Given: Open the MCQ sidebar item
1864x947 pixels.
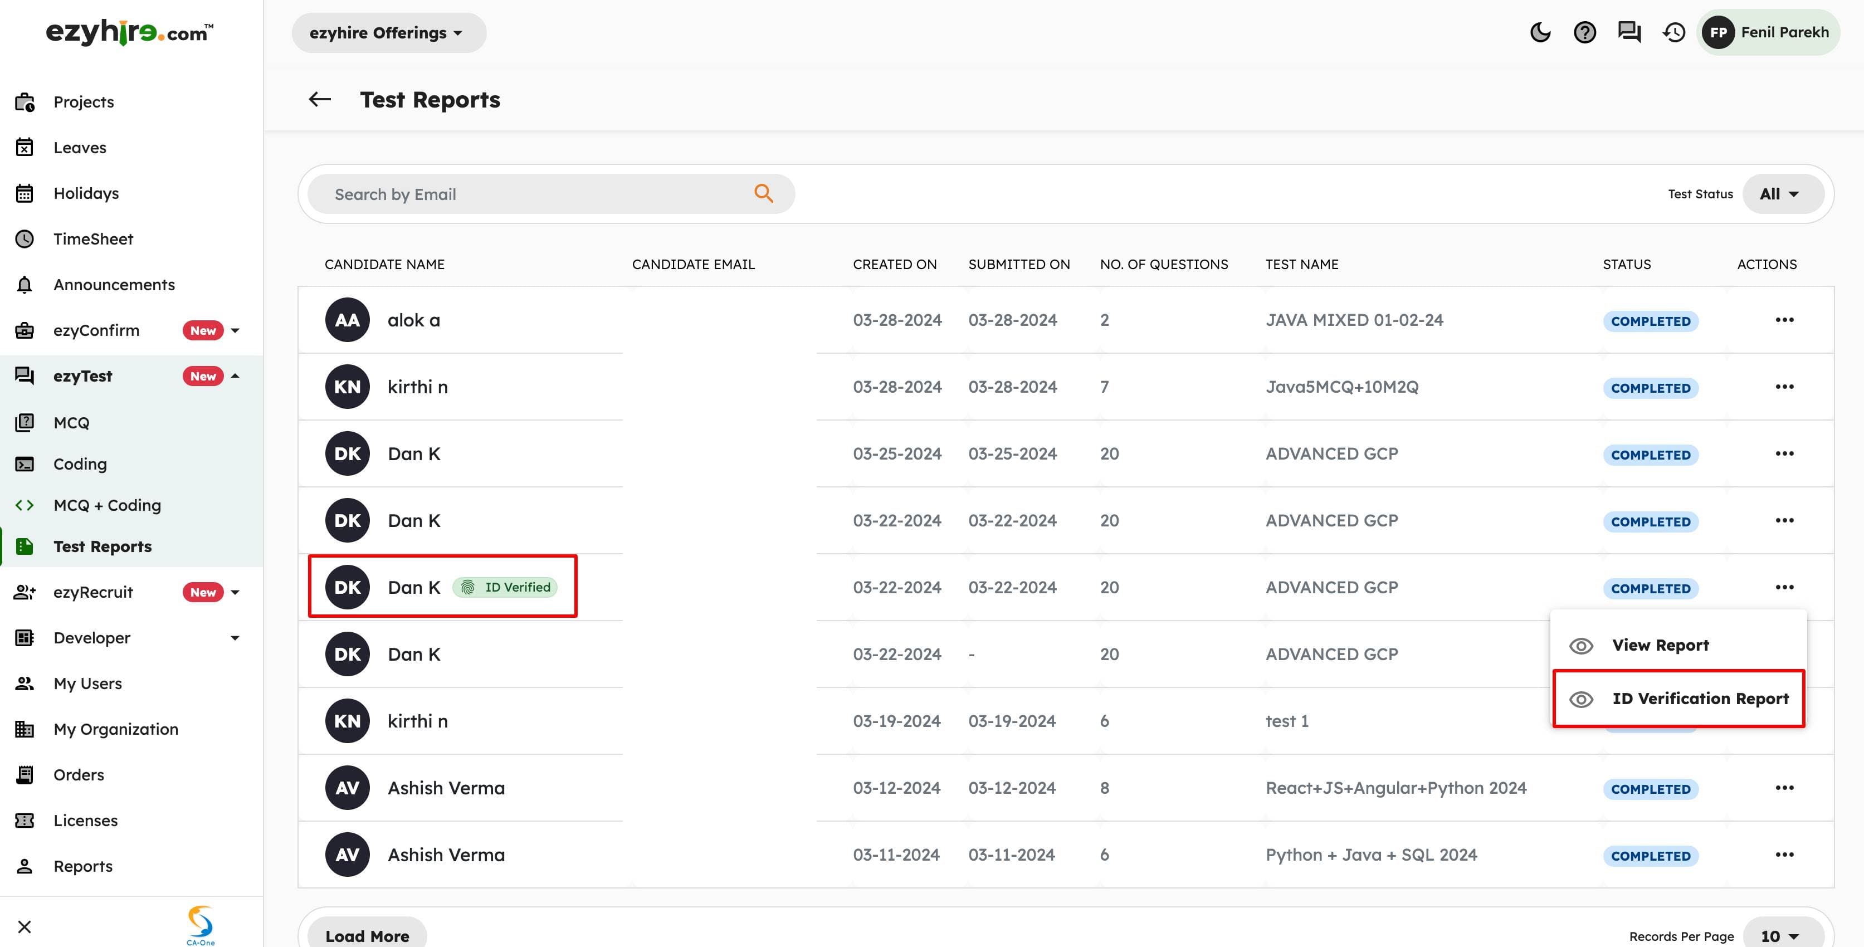Looking at the screenshot, I should click(71, 422).
